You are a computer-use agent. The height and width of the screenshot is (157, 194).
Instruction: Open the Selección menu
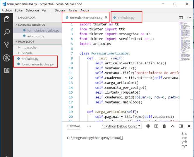(32, 11)
